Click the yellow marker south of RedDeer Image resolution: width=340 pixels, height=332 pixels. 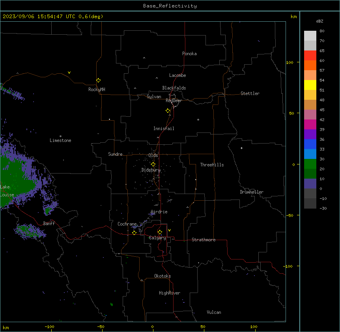(x=168, y=111)
